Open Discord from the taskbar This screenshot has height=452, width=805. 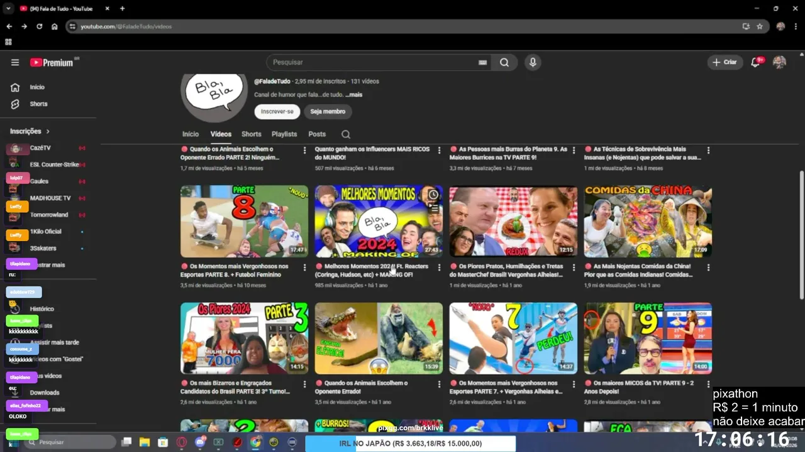point(200,442)
